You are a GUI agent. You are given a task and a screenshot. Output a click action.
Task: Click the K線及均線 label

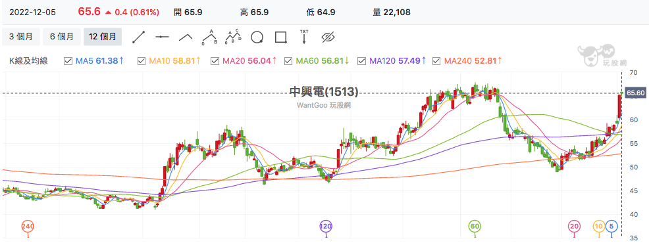pos(28,61)
